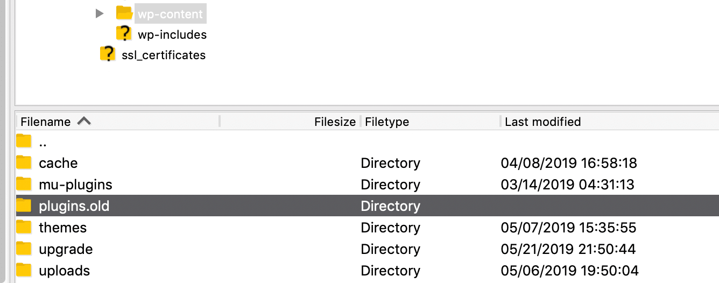Click the wp-includes question mark folder icon

[124, 34]
